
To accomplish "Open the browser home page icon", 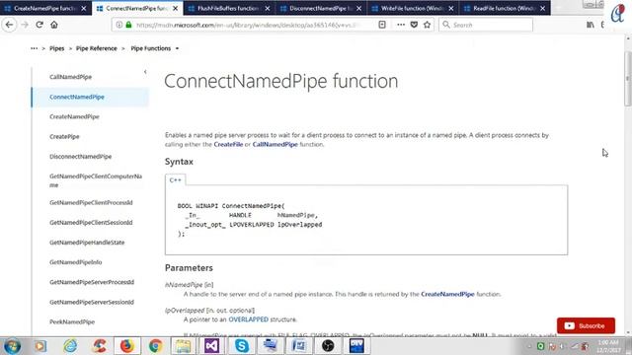I will pyautogui.click(x=54, y=25).
